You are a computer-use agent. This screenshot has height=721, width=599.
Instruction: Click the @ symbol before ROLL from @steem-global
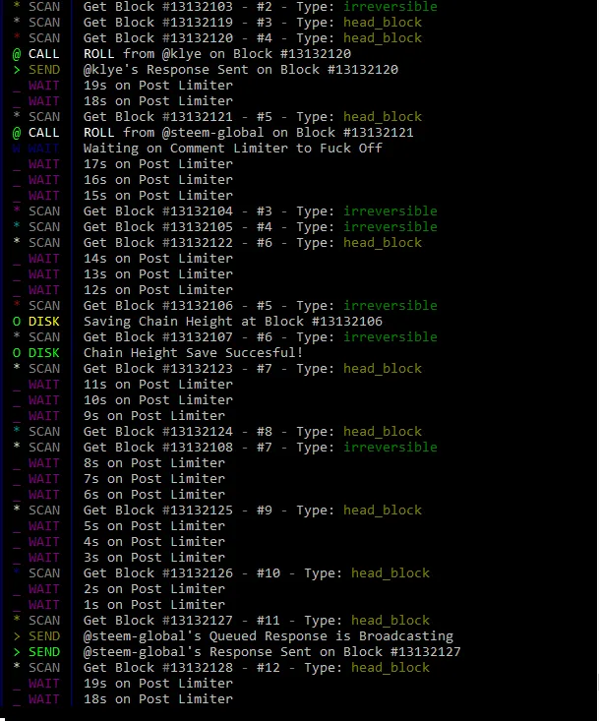(x=17, y=133)
